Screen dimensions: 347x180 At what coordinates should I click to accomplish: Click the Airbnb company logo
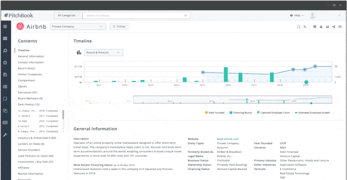(20, 26)
